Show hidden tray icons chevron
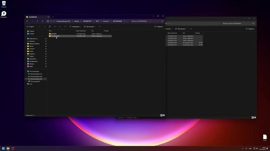The height and width of the screenshot is (151, 270). pos(243,148)
